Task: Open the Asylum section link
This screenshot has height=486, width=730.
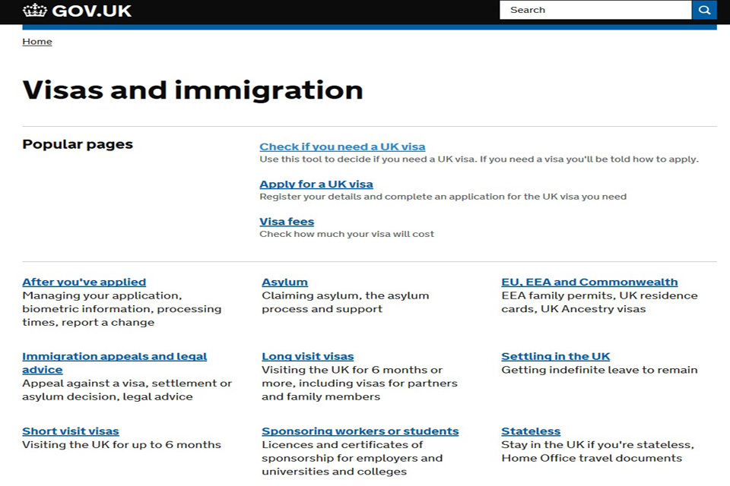Action: click(x=284, y=282)
